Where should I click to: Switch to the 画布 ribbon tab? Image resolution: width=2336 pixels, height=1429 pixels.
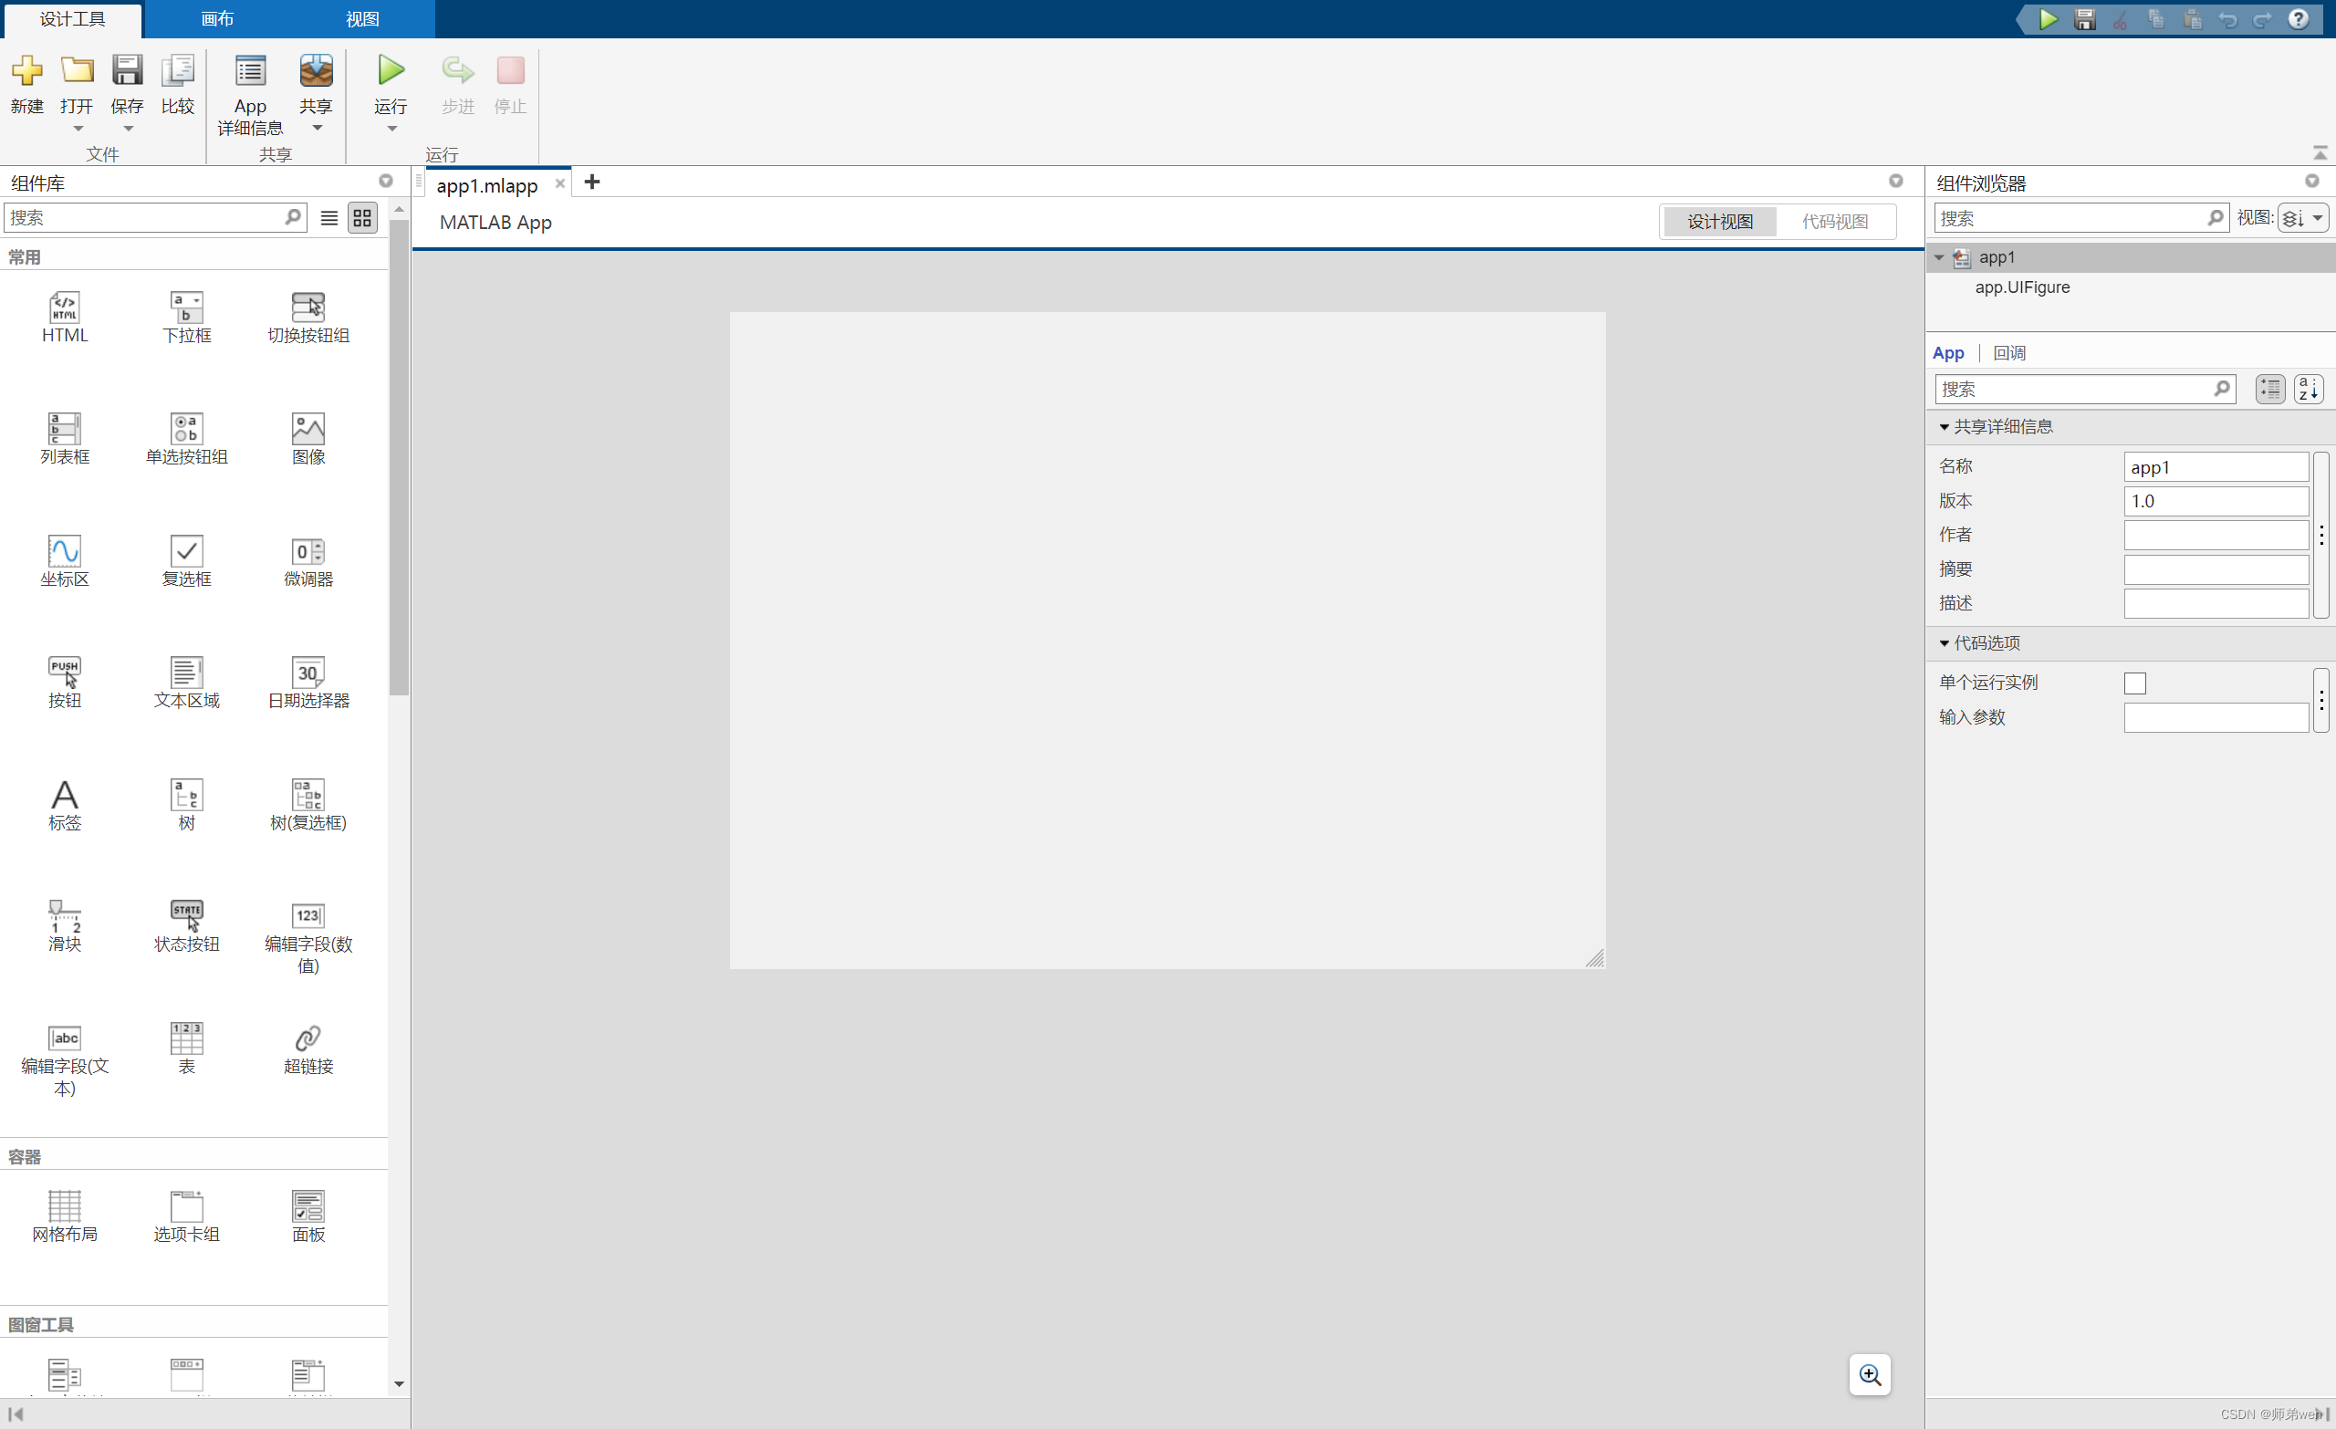(x=216, y=18)
